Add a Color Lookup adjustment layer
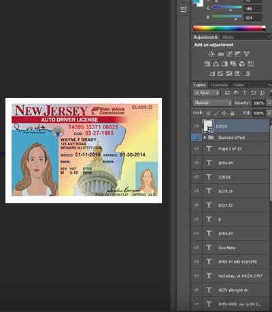 coord(250,64)
